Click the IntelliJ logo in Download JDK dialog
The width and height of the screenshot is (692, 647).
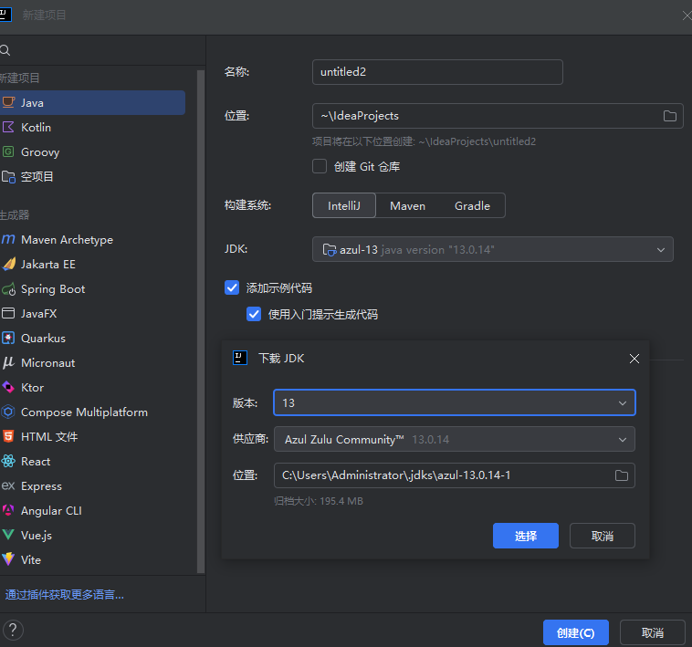coord(240,358)
